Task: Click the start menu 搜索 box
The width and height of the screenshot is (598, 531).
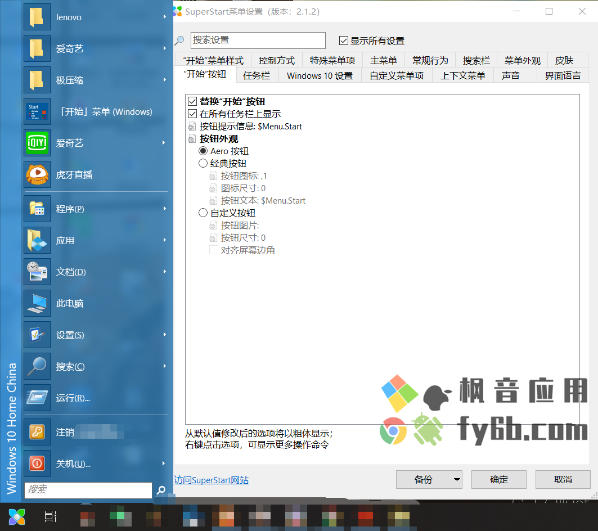Action: coord(88,490)
